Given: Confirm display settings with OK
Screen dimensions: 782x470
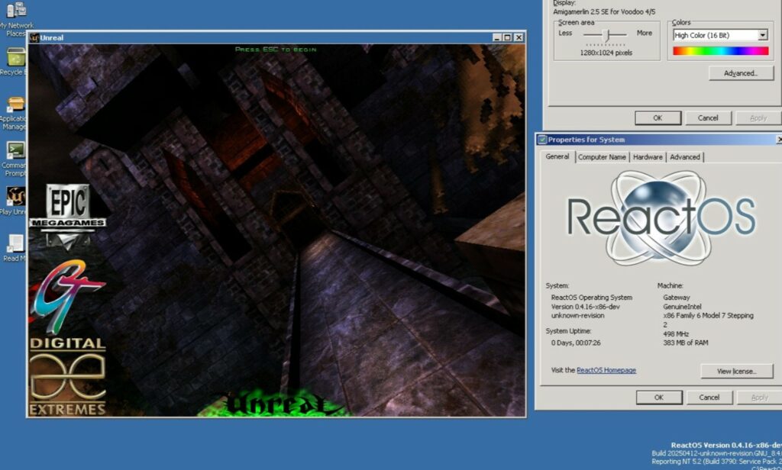Looking at the screenshot, I should coord(658,118).
